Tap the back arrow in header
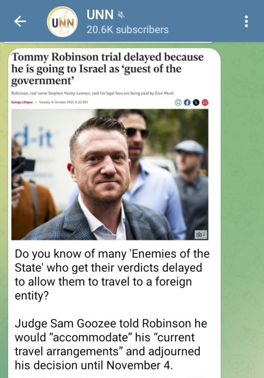Viewport: 264px width, 378px height. [20, 21]
